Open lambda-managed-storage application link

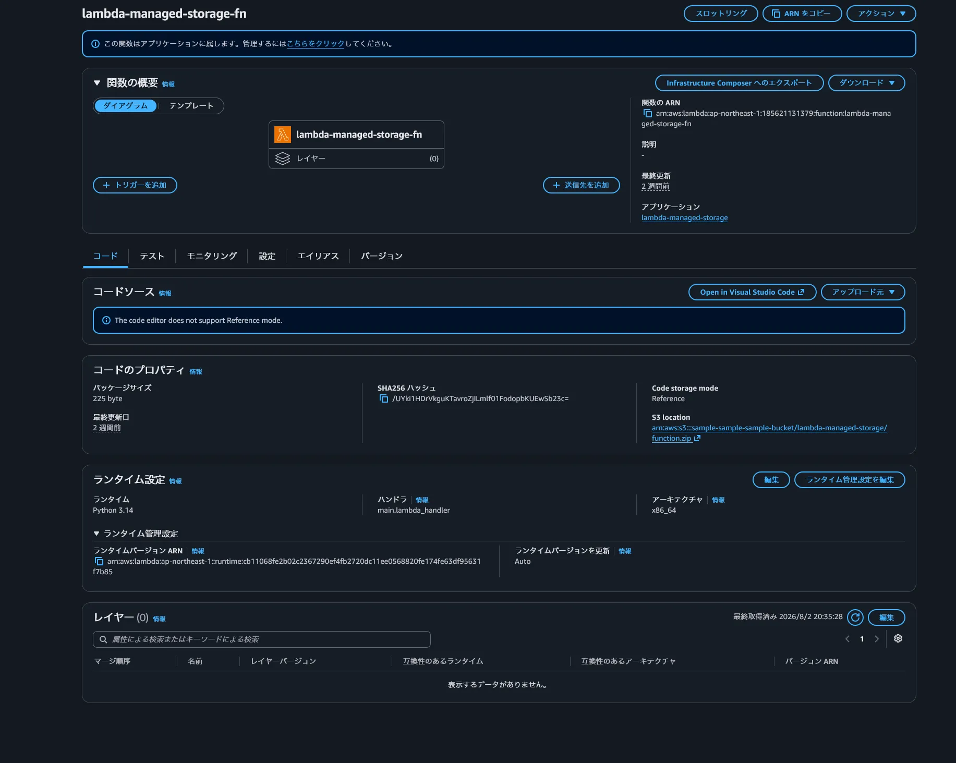(x=684, y=218)
